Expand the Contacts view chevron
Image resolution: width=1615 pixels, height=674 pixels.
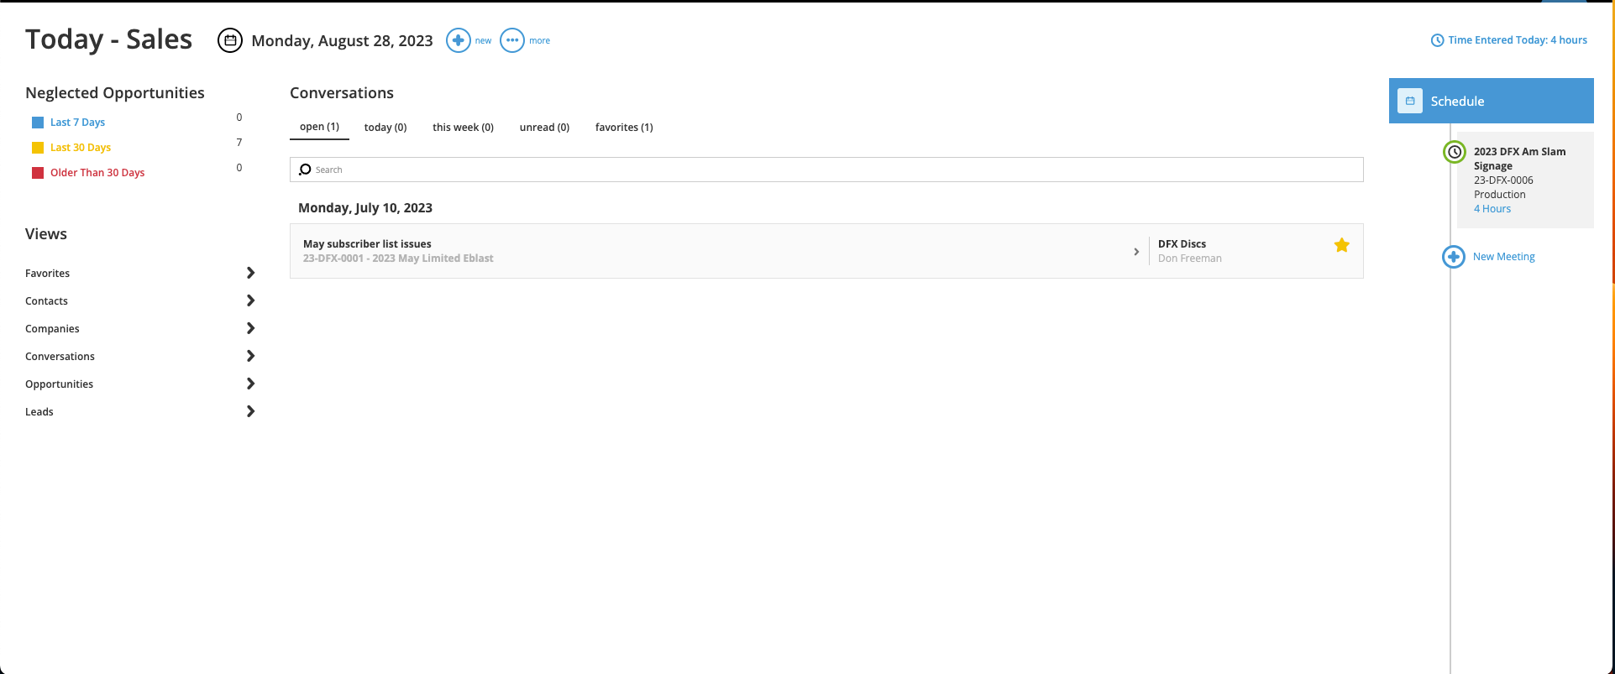pos(250,300)
